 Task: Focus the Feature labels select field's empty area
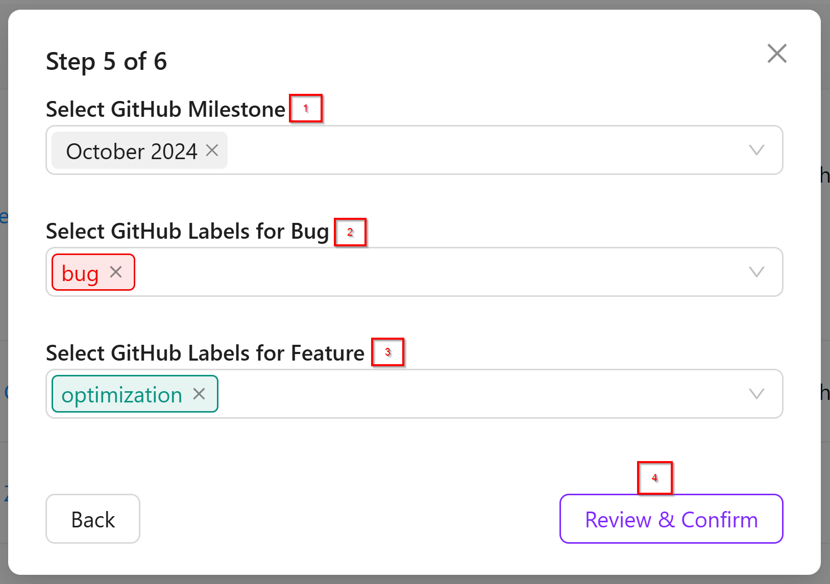pos(459,394)
